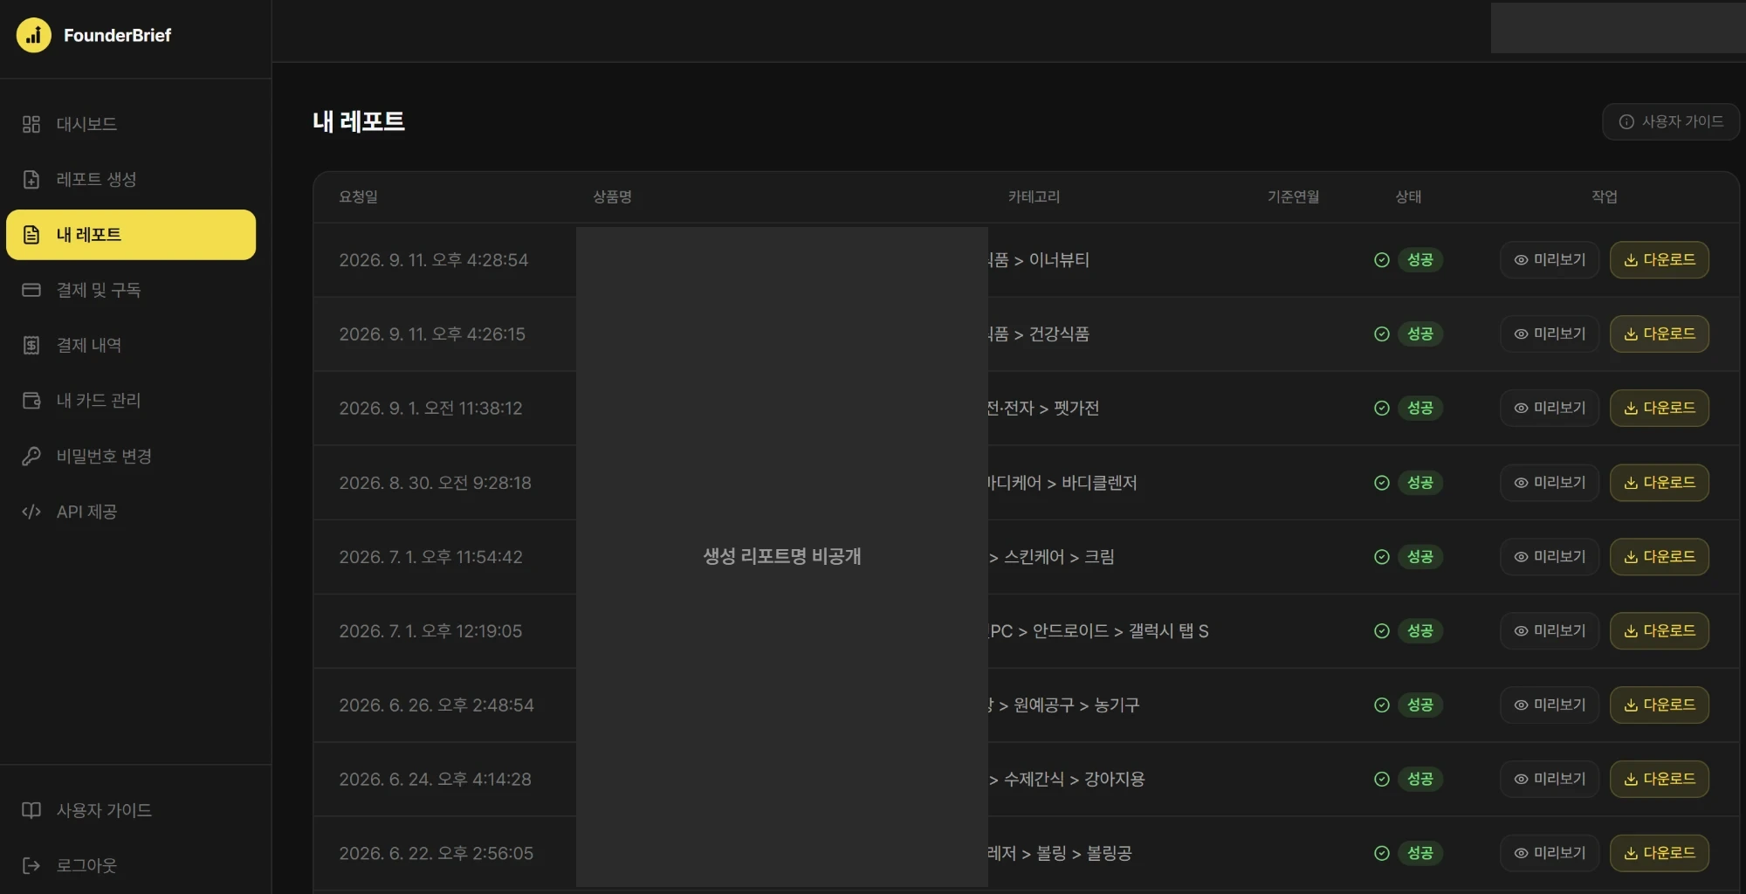Click the success check icon in 농기구 row
This screenshot has height=894, width=1746.
pyautogui.click(x=1382, y=705)
